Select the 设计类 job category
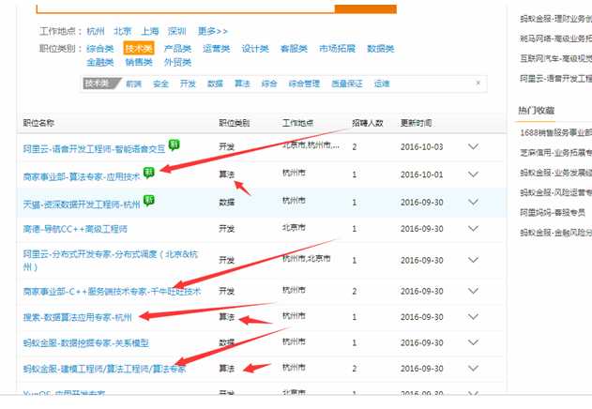The width and height of the screenshot is (592, 409). pos(255,49)
